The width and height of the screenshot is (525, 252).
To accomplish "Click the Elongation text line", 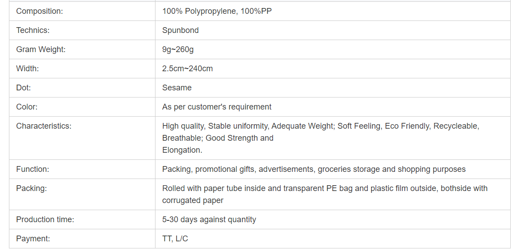I will pos(182,150).
